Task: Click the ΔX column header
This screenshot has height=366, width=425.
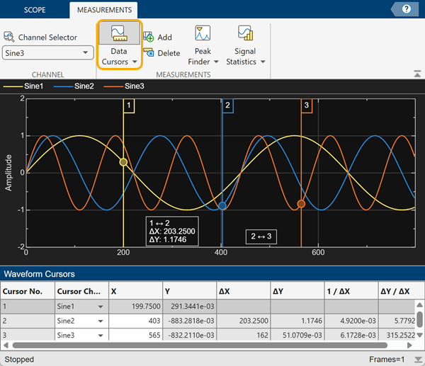Action: click(244, 291)
